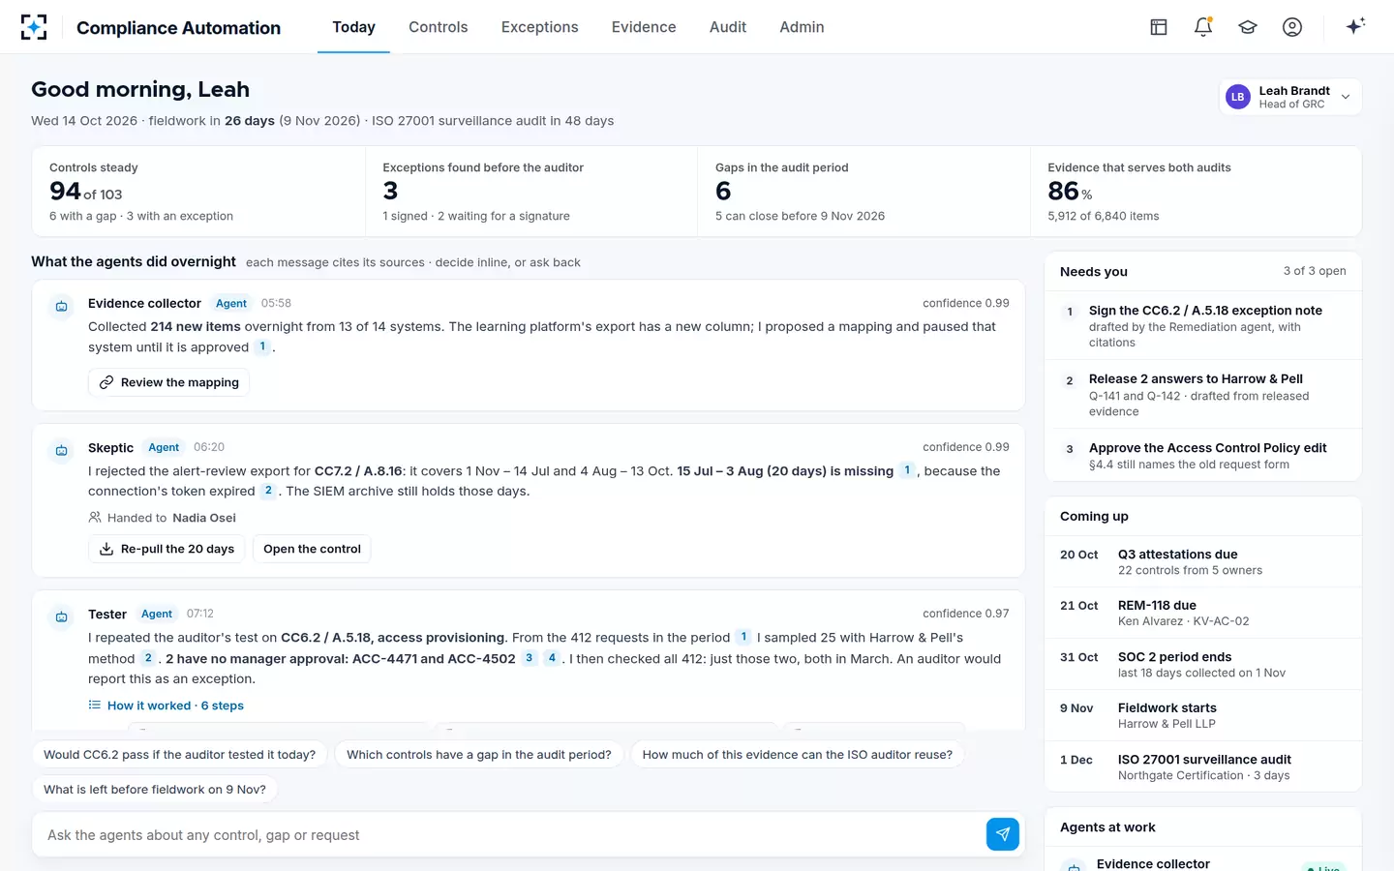Open citation 4 after ACC-4502
The height and width of the screenshot is (871, 1394).
click(552, 658)
